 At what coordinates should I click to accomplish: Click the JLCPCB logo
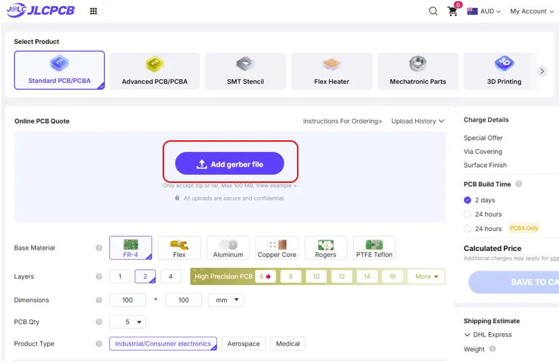[41, 10]
